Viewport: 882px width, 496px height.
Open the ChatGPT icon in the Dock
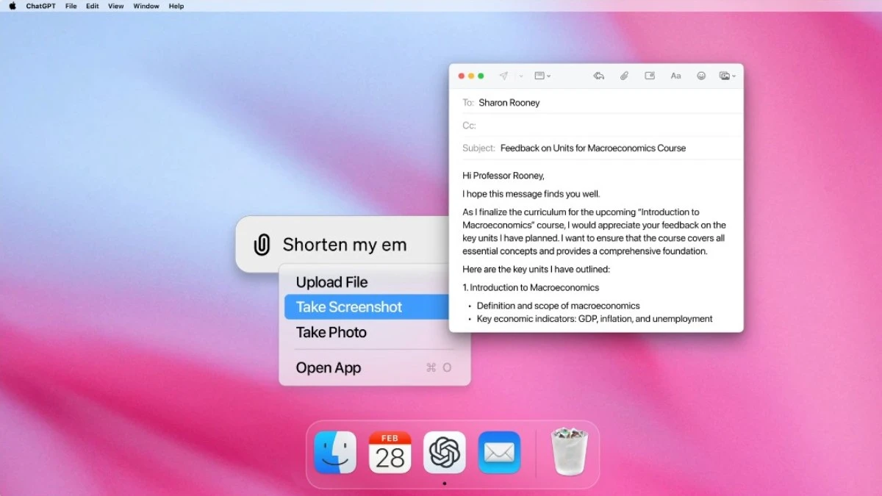pyautogui.click(x=444, y=453)
